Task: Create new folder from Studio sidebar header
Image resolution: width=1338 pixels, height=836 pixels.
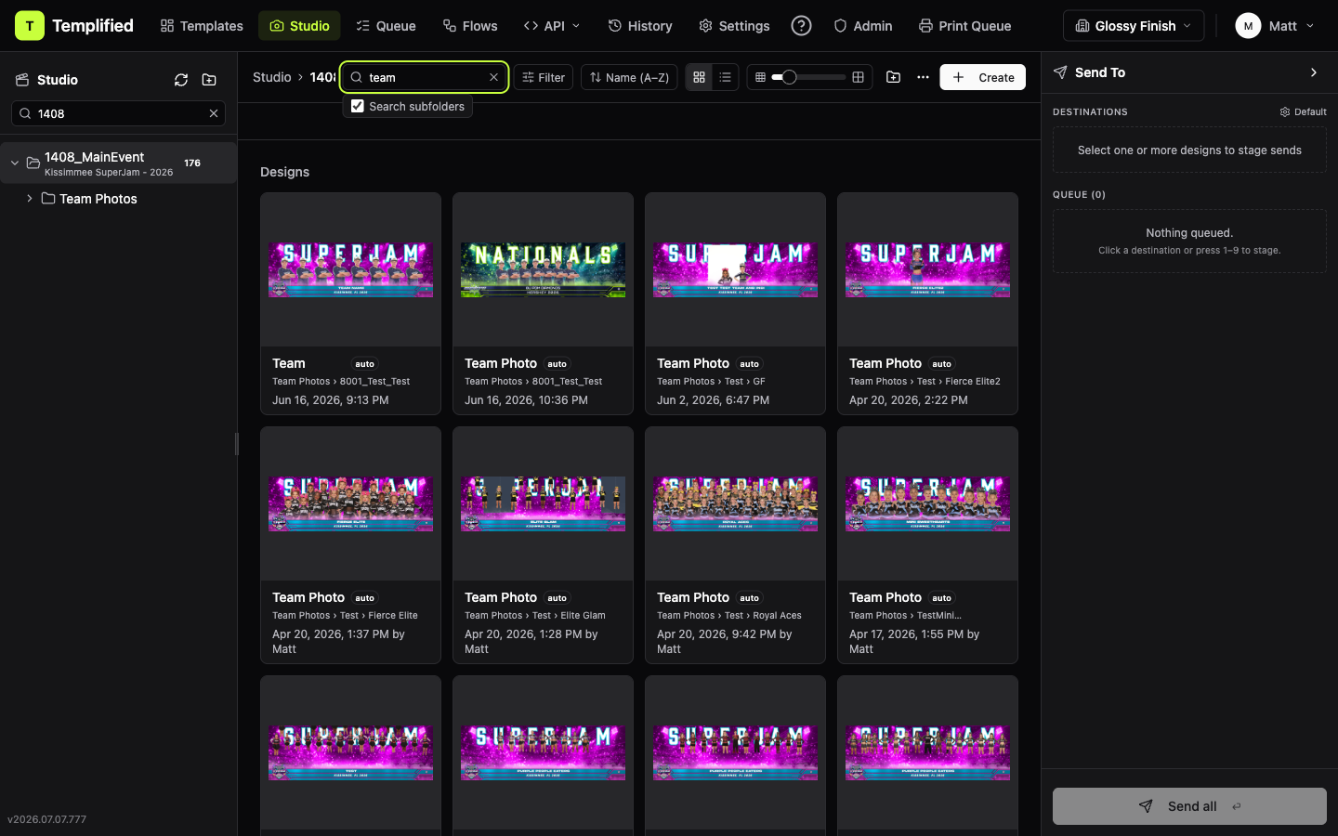Action: [x=209, y=80]
